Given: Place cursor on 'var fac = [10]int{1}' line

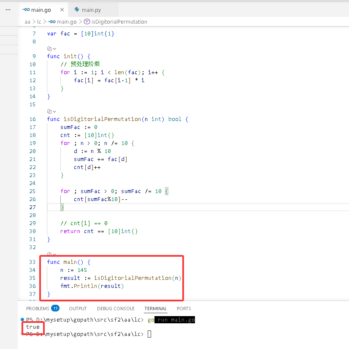Looking at the screenshot, I should click(81, 34).
